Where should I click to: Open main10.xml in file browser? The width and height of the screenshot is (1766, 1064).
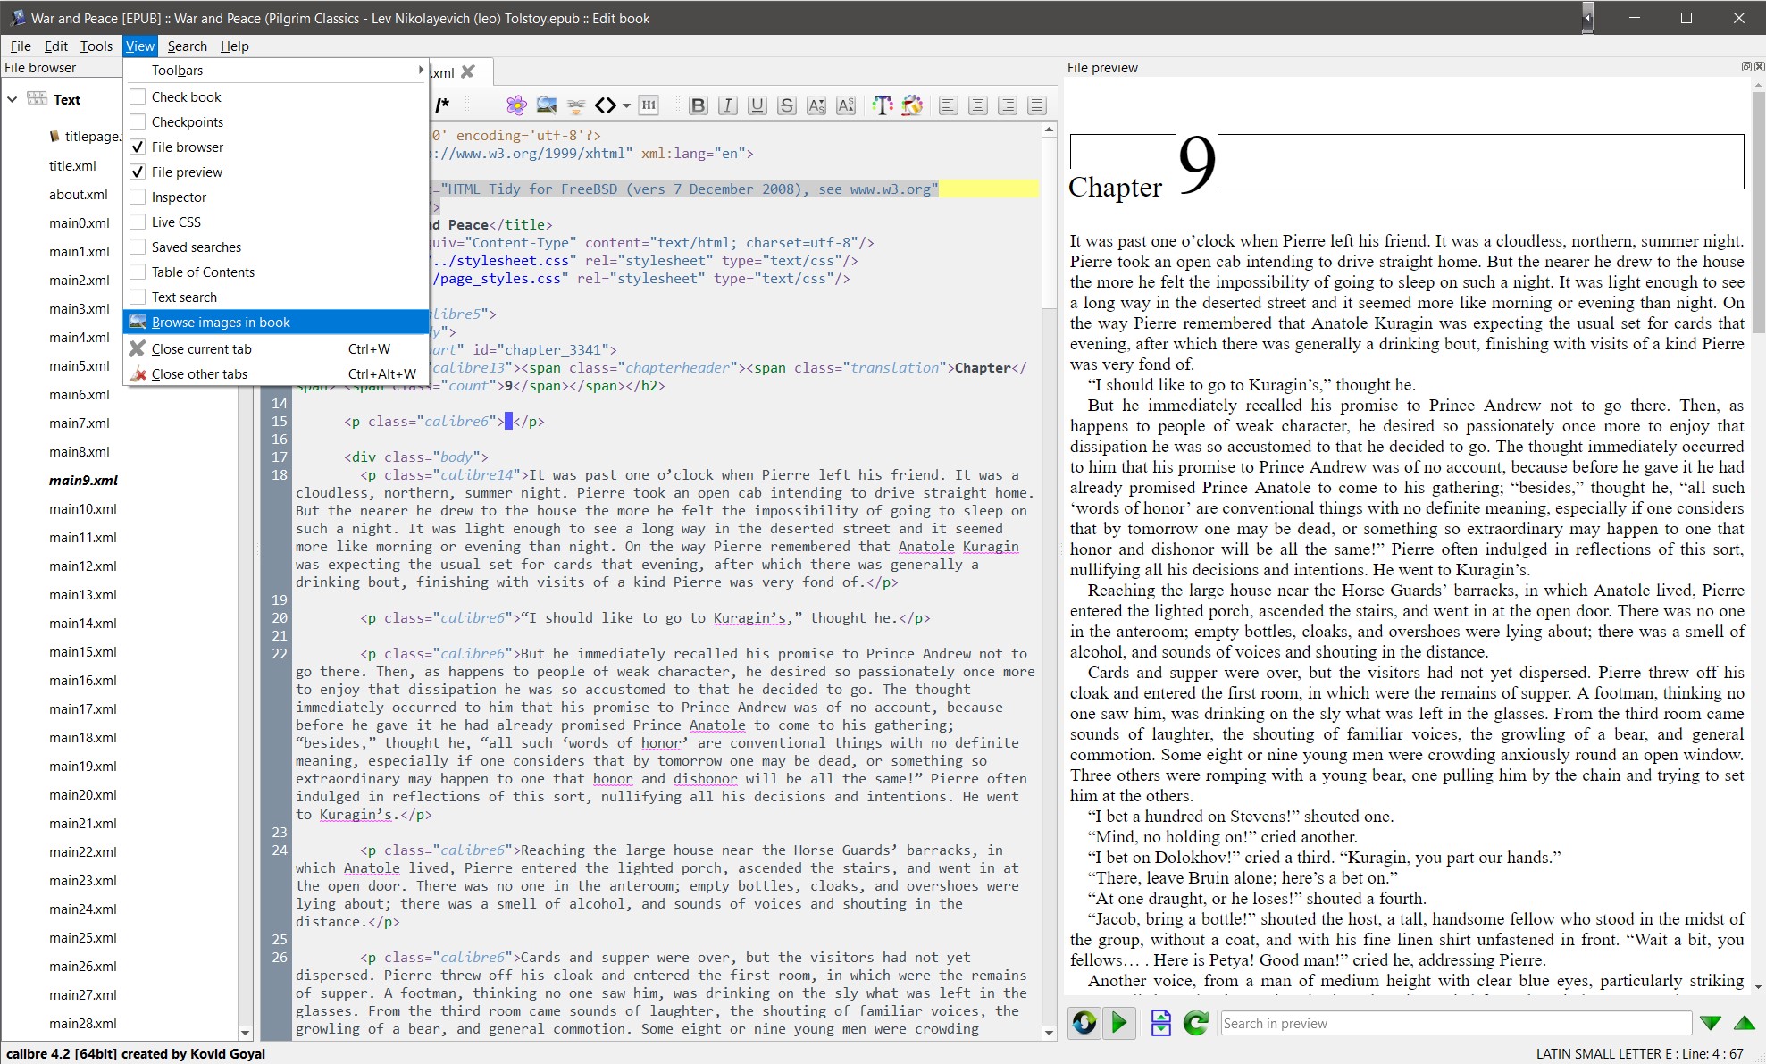[x=83, y=508]
